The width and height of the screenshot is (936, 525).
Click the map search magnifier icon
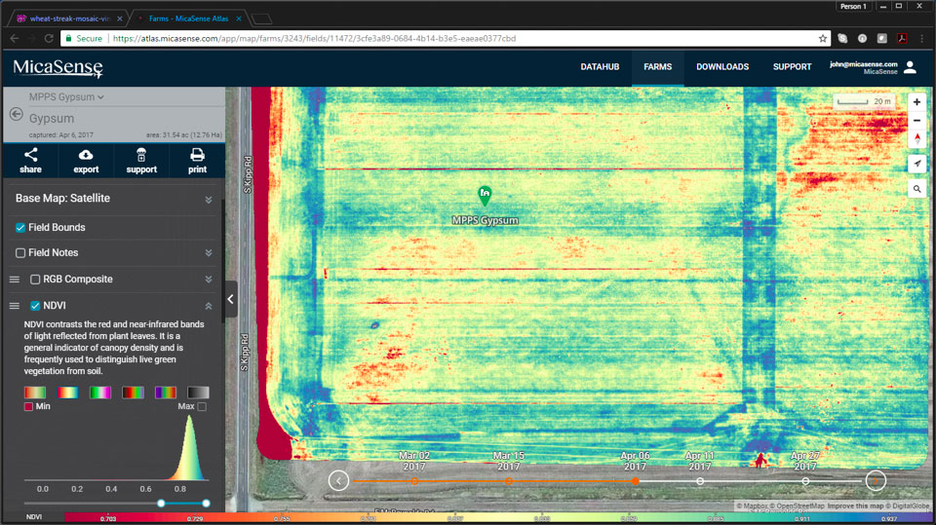(x=916, y=189)
